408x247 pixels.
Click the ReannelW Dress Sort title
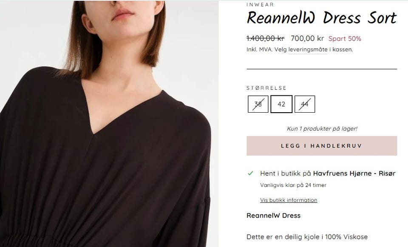coord(322,18)
